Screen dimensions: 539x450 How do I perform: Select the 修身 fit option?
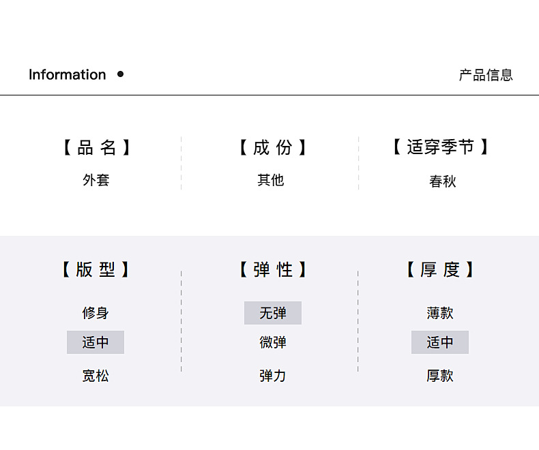point(96,313)
